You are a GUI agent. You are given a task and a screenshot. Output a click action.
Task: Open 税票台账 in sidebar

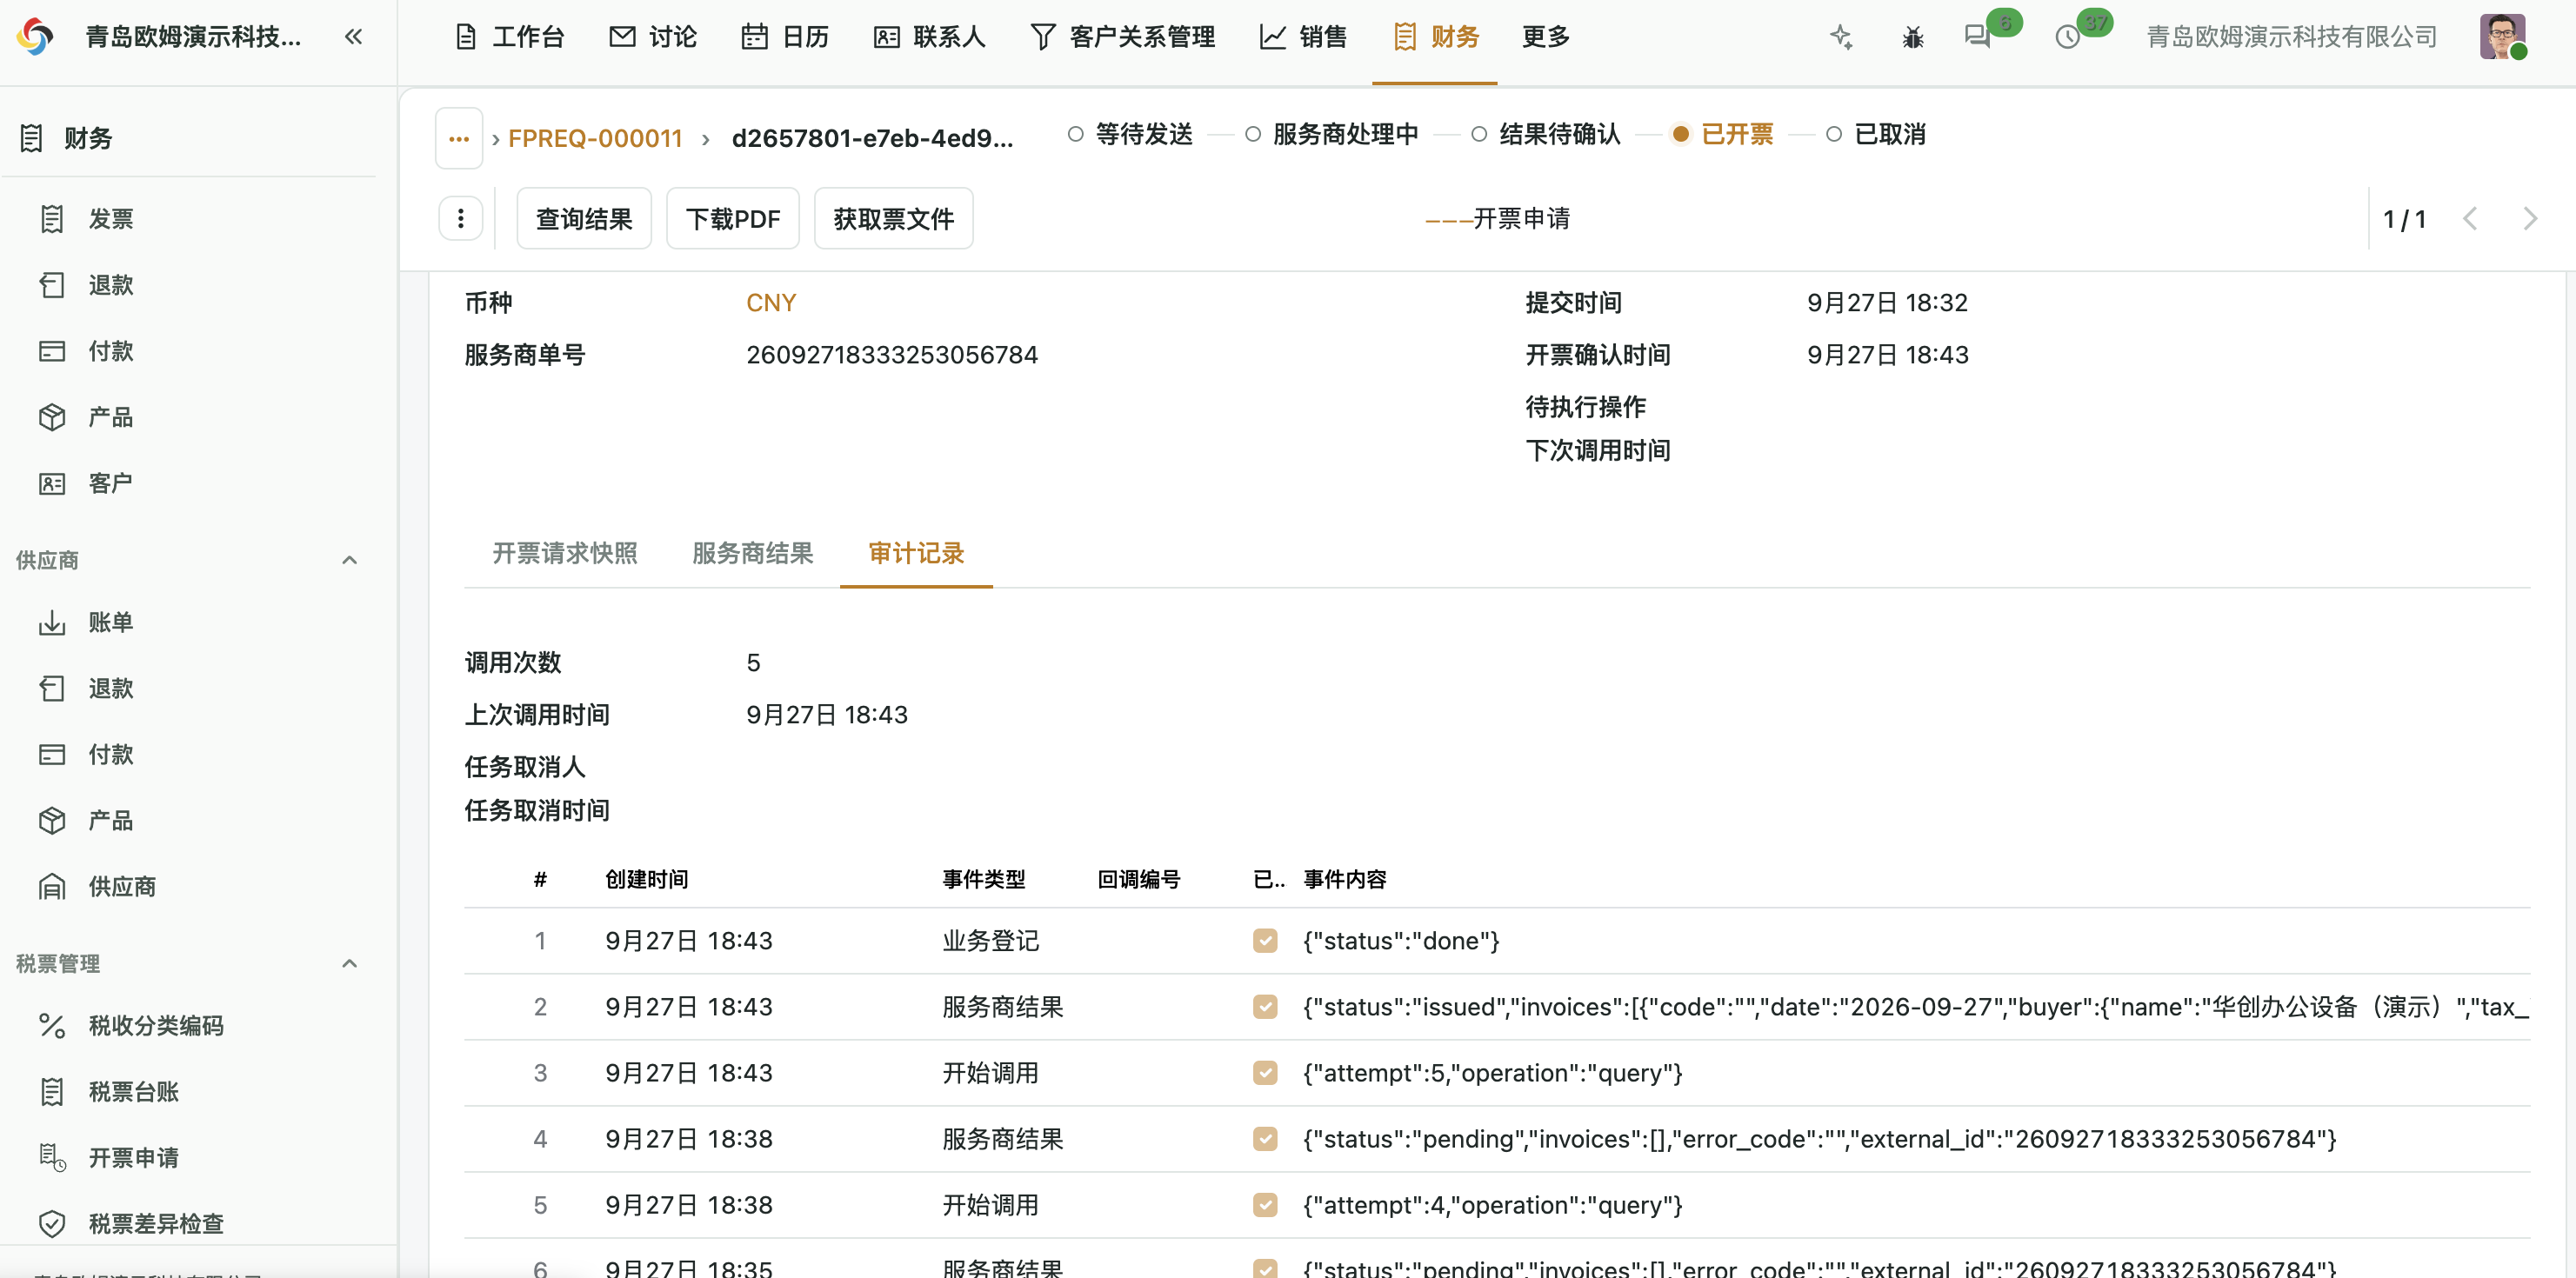click(x=134, y=1091)
